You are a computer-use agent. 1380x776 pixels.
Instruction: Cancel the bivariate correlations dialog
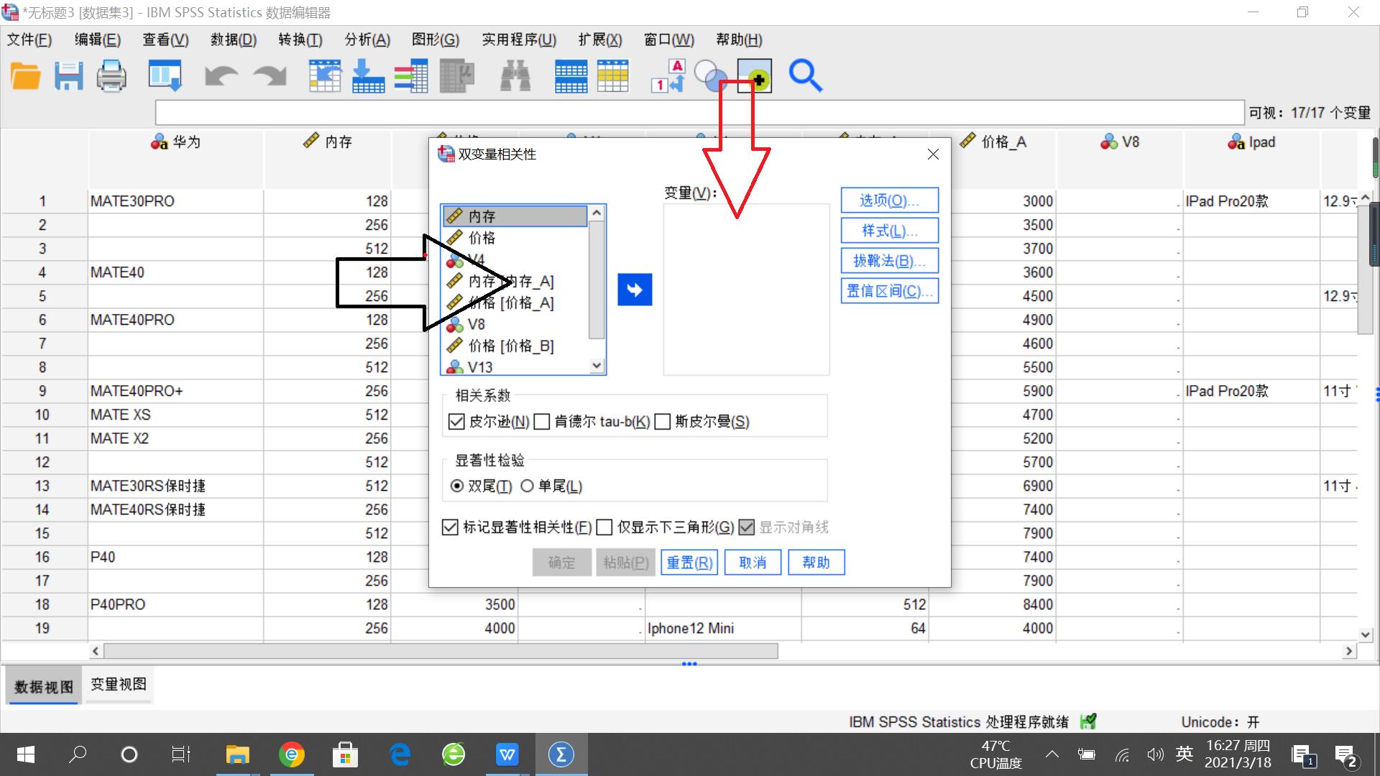[x=753, y=563]
